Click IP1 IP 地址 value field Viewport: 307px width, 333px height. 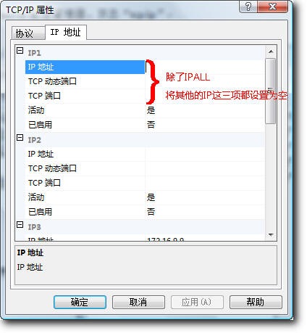point(205,67)
